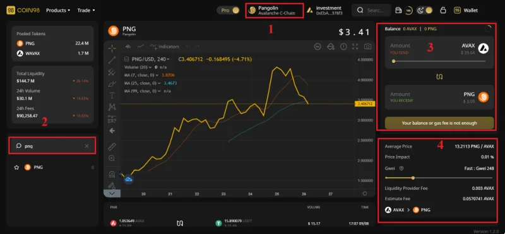Swap send and receive tokens
Image resolution: width=505 pixels, height=234 pixels.
click(439, 77)
